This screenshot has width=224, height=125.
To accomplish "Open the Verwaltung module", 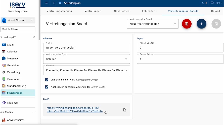I will click(18, 72).
